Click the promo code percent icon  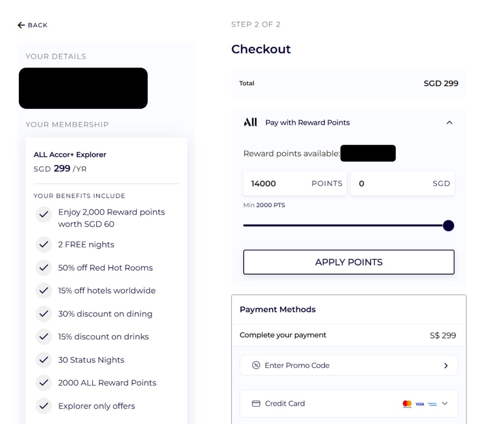pyautogui.click(x=256, y=365)
